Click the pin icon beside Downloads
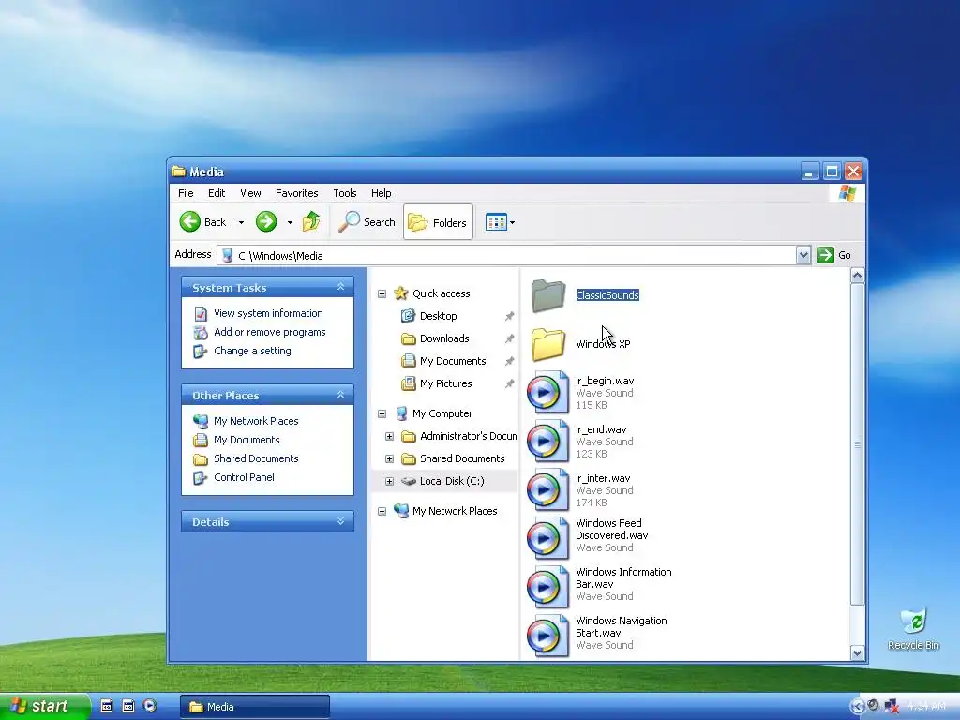Screen dimensions: 960x720 tap(509, 338)
